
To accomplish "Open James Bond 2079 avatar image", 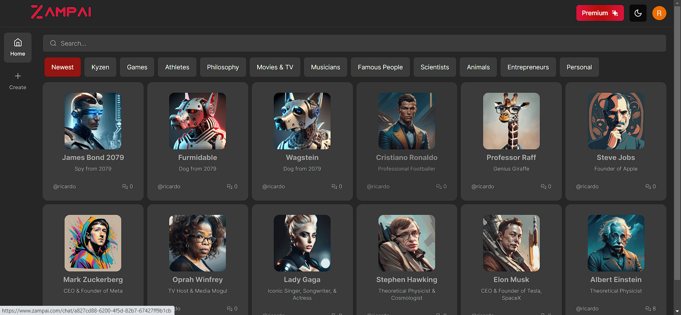I will [93, 121].
